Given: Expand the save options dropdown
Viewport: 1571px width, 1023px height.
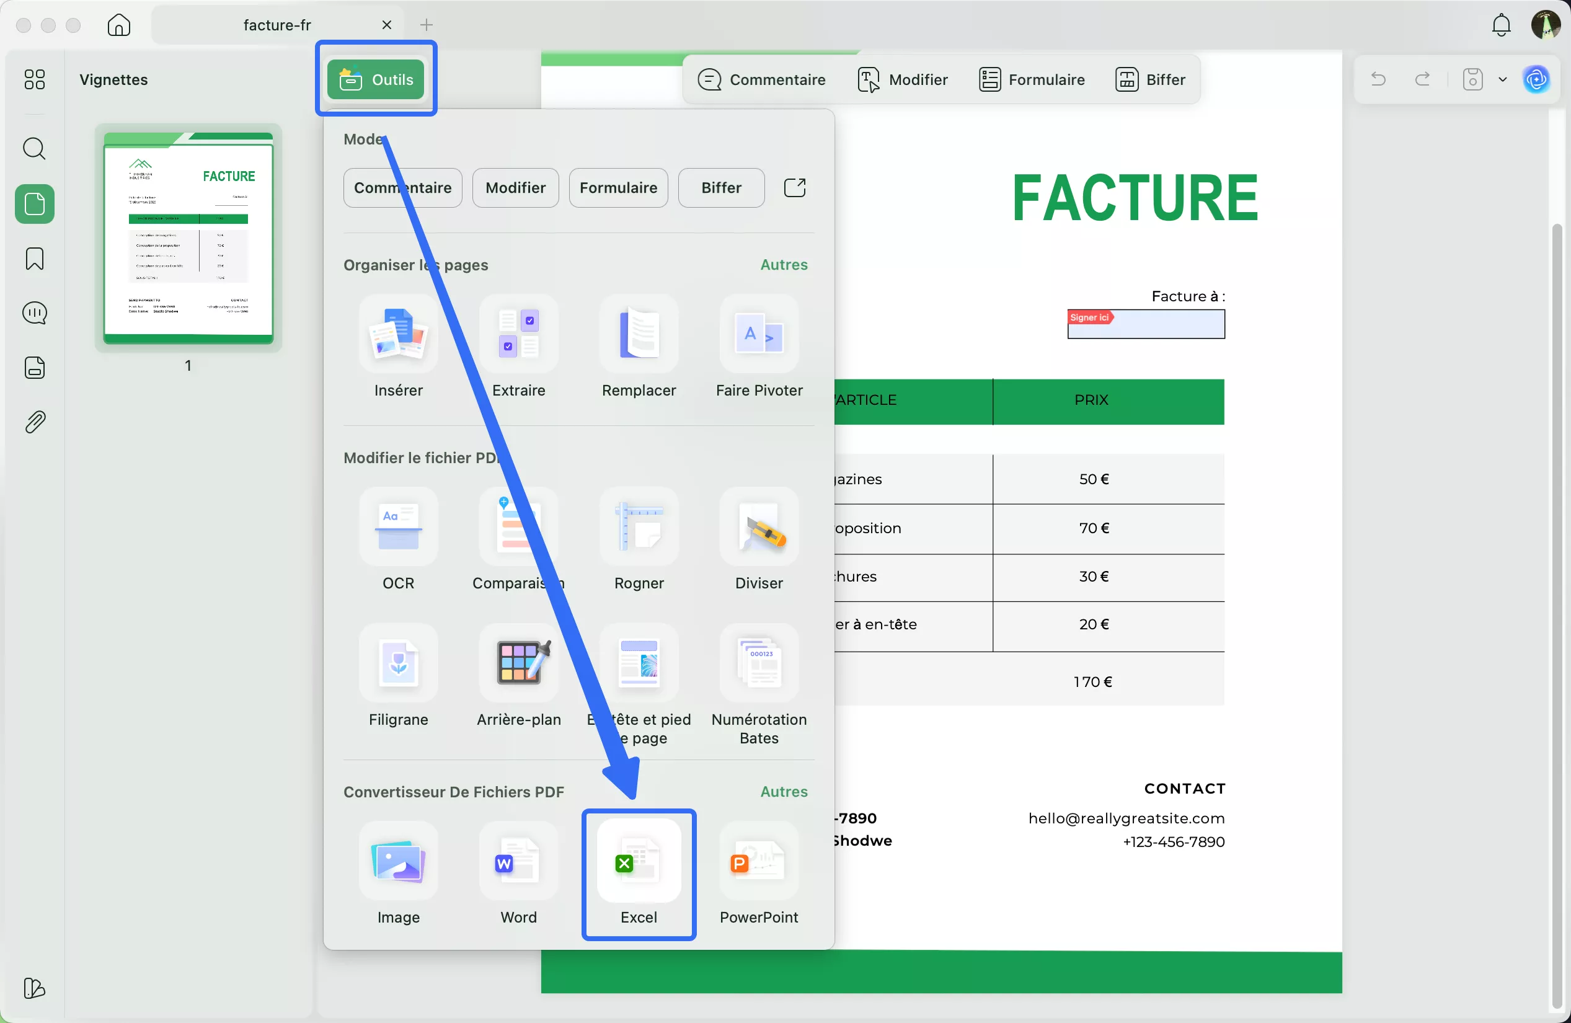Looking at the screenshot, I should point(1503,79).
